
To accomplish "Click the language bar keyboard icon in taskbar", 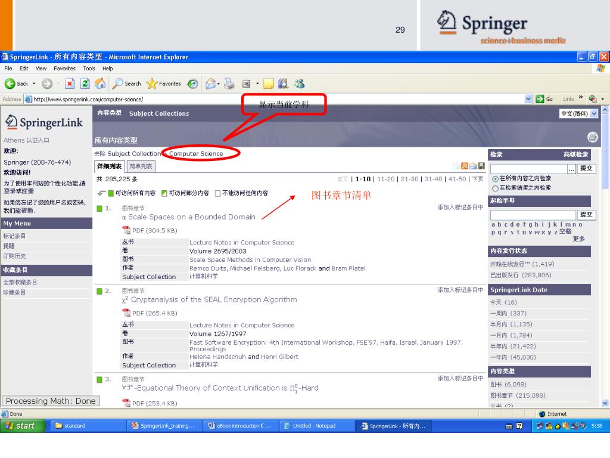I will pos(509,426).
